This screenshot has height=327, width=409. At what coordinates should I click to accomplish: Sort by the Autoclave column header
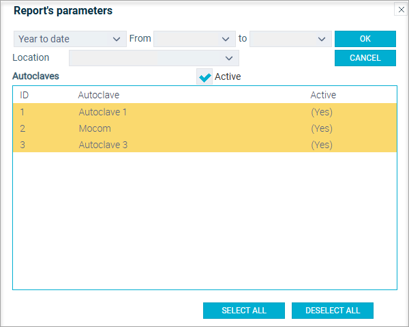pos(99,95)
